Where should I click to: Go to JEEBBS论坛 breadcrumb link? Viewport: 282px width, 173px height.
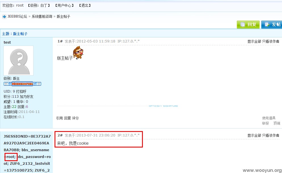[x=17, y=16]
